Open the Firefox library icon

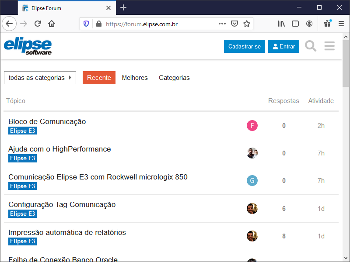click(x=281, y=24)
